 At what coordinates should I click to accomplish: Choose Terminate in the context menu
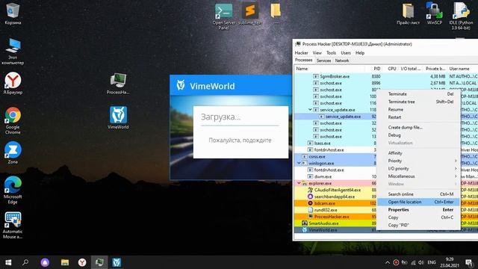(418, 94)
